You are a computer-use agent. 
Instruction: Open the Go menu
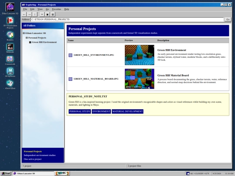[x=47, y=9]
